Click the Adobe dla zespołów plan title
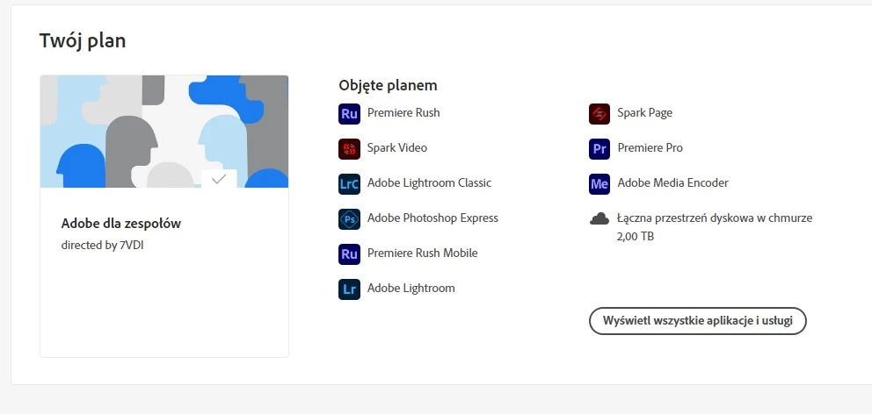 click(x=121, y=224)
